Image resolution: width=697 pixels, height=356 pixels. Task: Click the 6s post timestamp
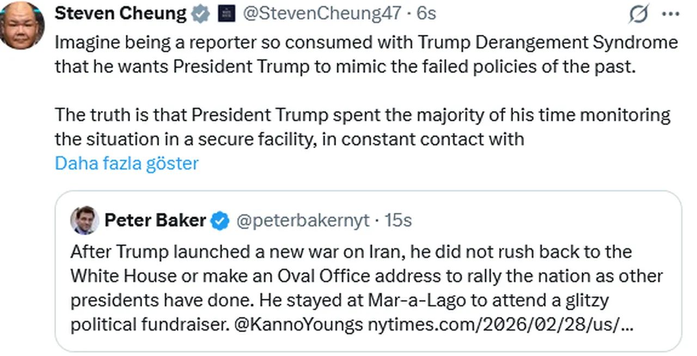pos(426,14)
